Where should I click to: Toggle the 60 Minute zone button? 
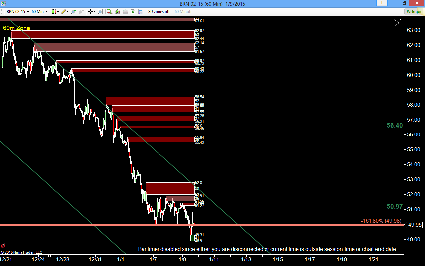(x=184, y=12)
